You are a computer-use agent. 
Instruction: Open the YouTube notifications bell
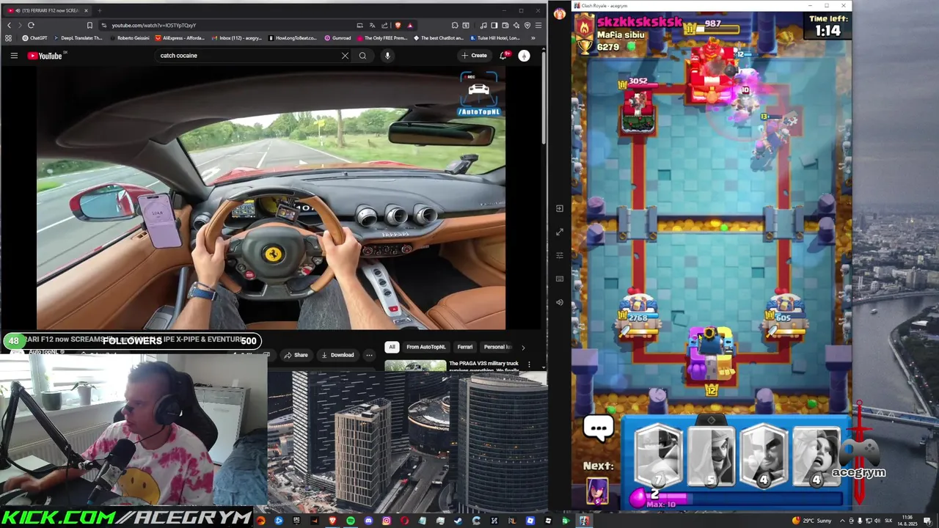coord(504,56)
